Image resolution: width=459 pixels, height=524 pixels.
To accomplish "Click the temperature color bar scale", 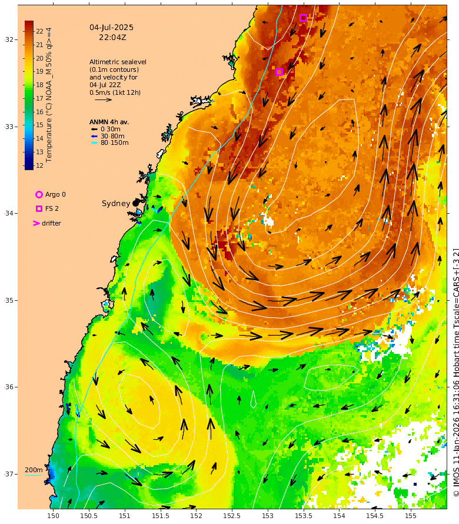I will click(x=29, y=95).
